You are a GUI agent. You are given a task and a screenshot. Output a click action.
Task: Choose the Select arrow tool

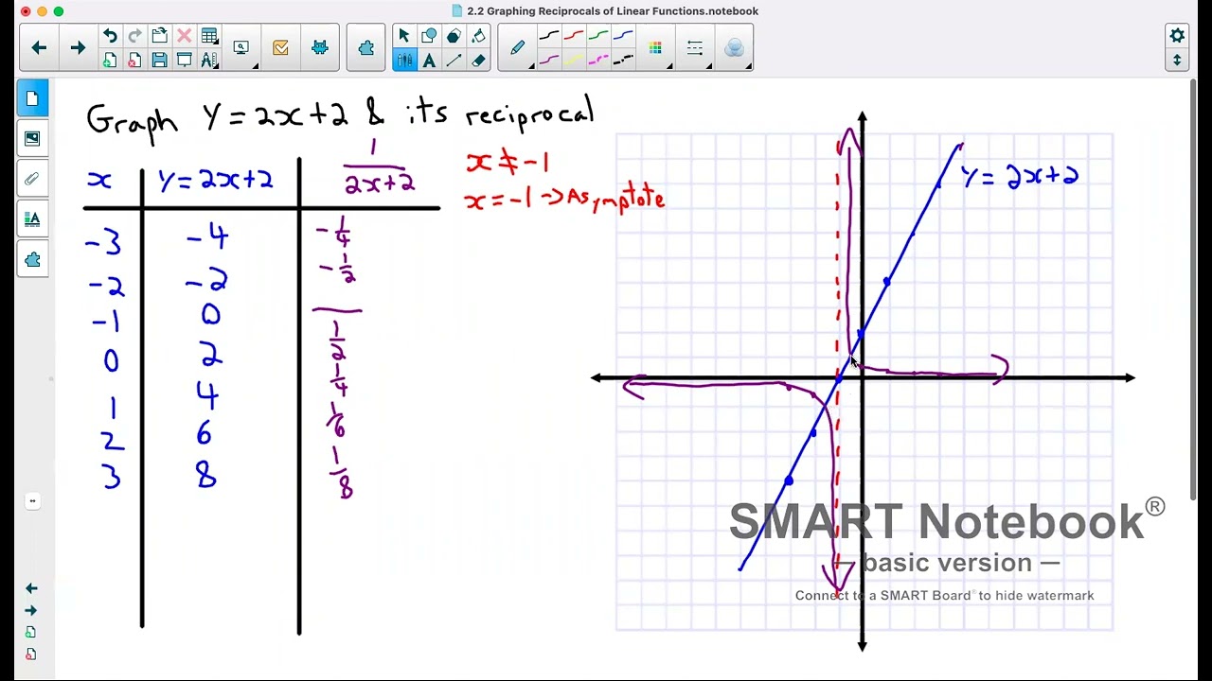click(404, 36)
